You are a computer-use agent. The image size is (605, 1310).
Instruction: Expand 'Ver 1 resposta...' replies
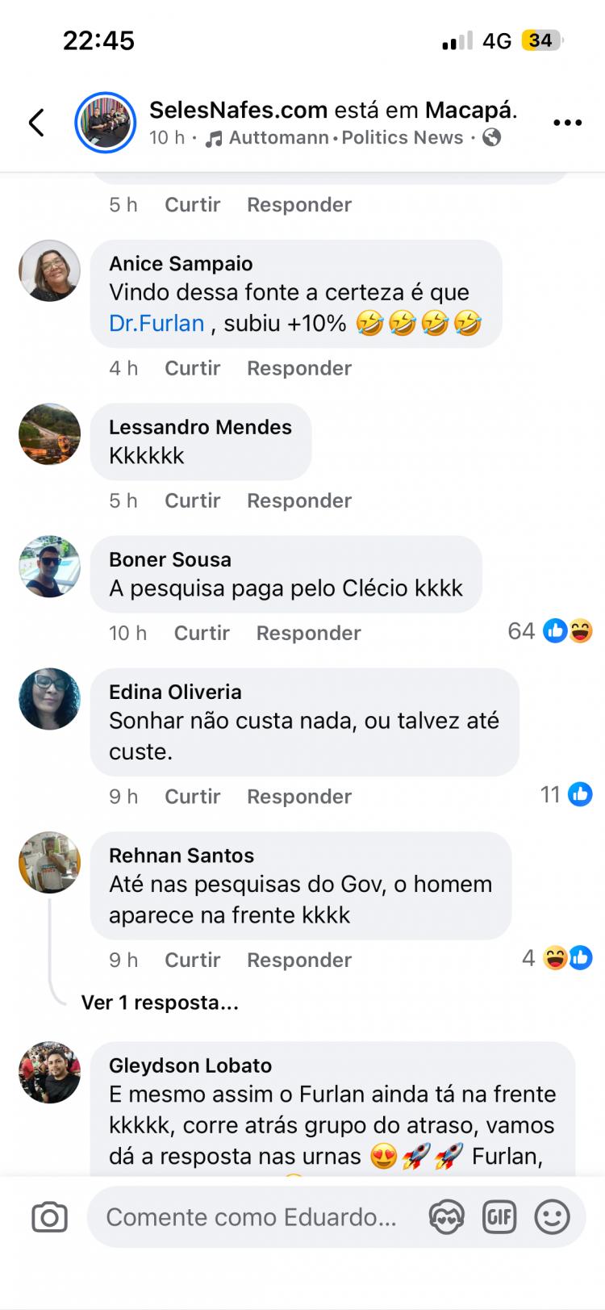[x=160, y=1002]
